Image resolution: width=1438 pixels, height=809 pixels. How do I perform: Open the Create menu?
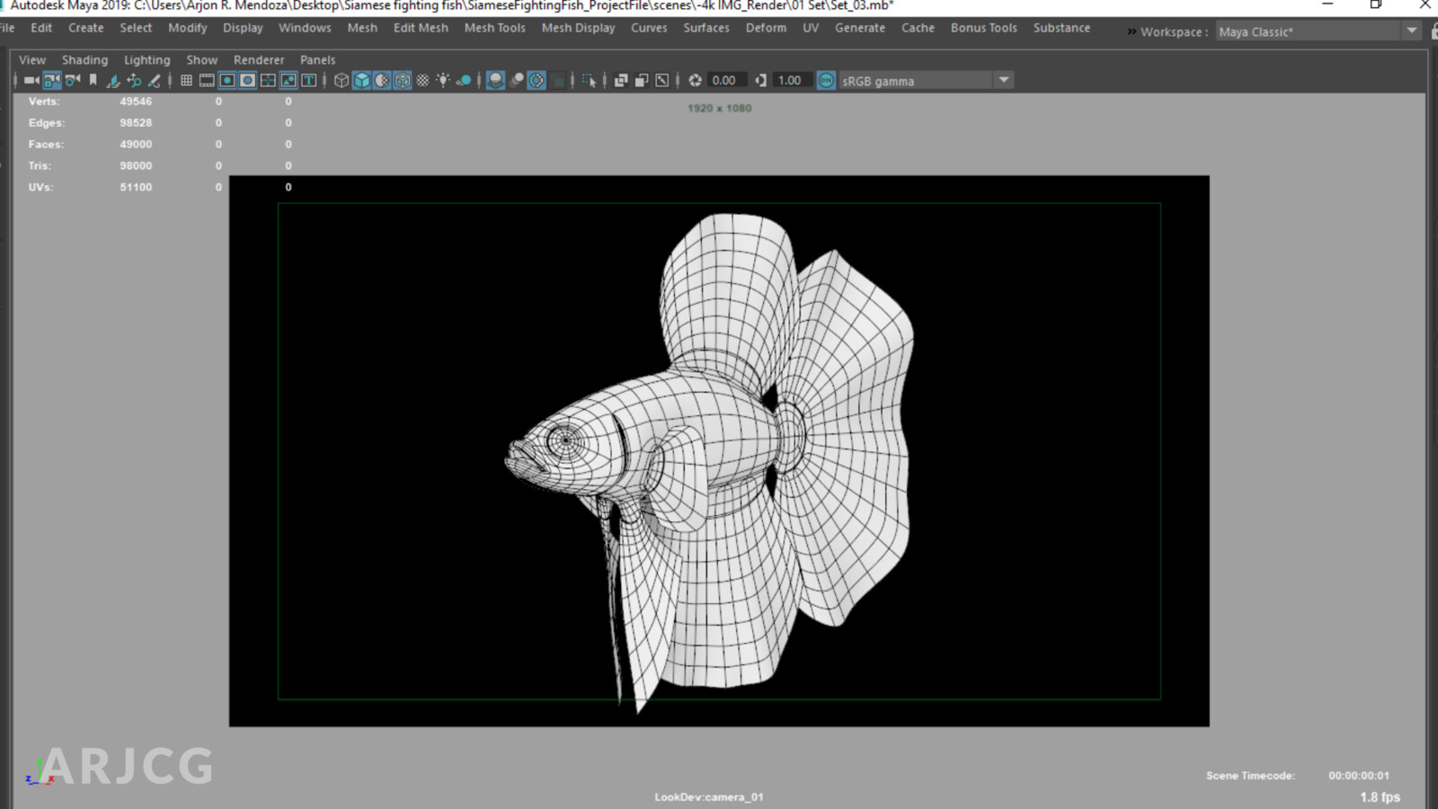click(86, 28)
